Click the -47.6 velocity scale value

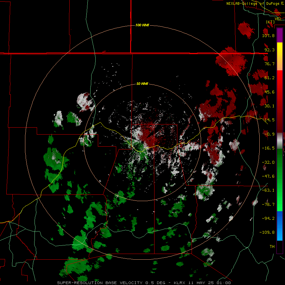point(268,176)
